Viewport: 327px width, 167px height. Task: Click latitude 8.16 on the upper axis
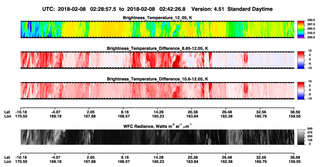pyautogui.click(x=123, y=112)
